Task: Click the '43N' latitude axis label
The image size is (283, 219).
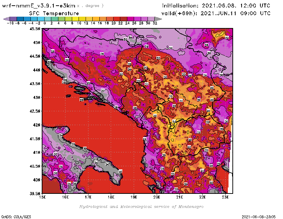Action: tap(37, 97)
